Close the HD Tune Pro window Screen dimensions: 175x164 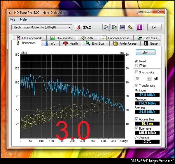(x=158, y=12)
